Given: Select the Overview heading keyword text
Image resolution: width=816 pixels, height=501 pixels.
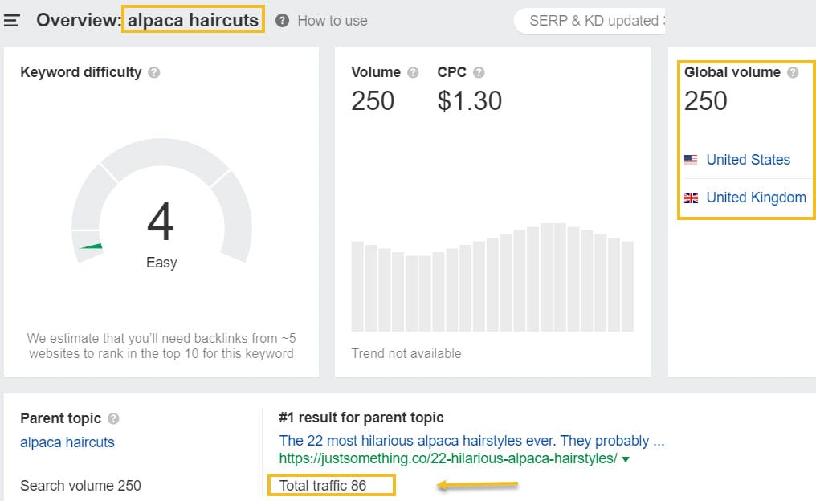Looking at the screenshot, I should pyautogui.click(x=194, y=19).
